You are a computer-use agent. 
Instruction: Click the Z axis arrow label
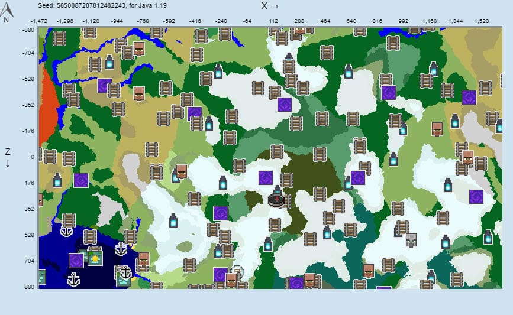tap(8, 157)
